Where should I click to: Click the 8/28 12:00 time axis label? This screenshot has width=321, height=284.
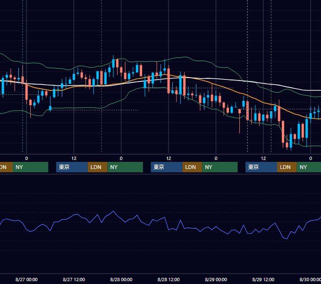pos(169,279)
